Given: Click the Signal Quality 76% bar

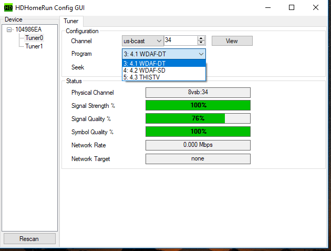Looking at the screenshot, I should [x=198, y=118].
